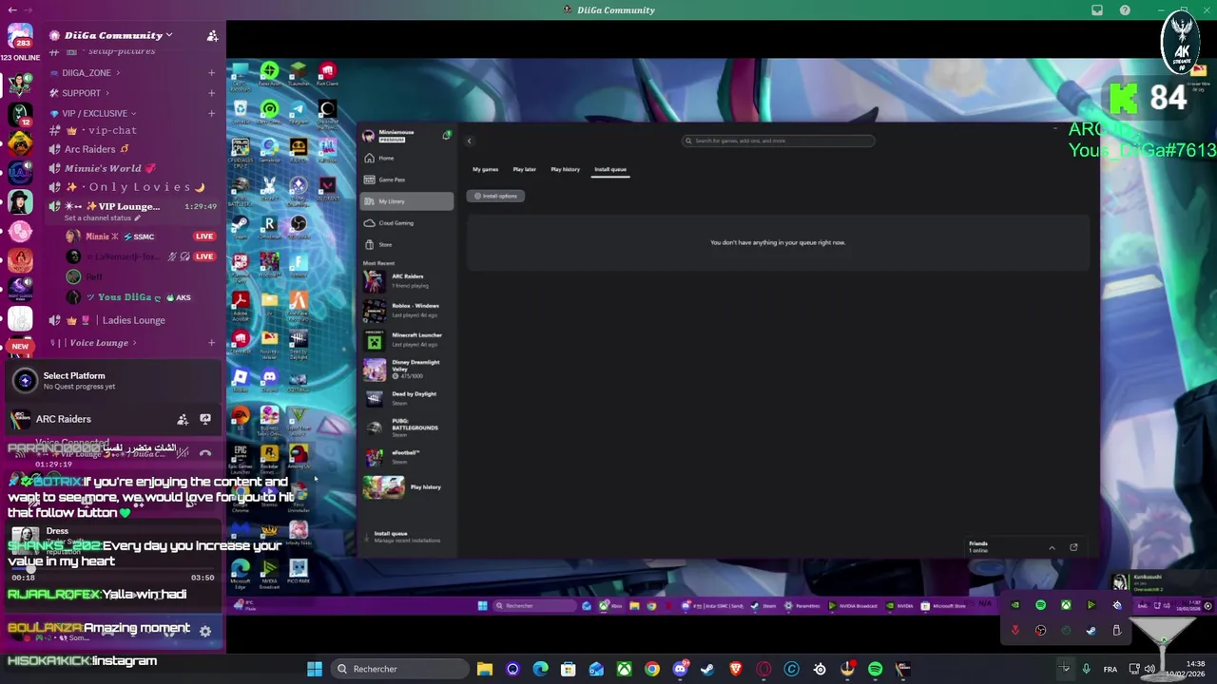This screenshot has height=684, width=1217.
Task: Open Discord user settings gear
Action: 204,631
